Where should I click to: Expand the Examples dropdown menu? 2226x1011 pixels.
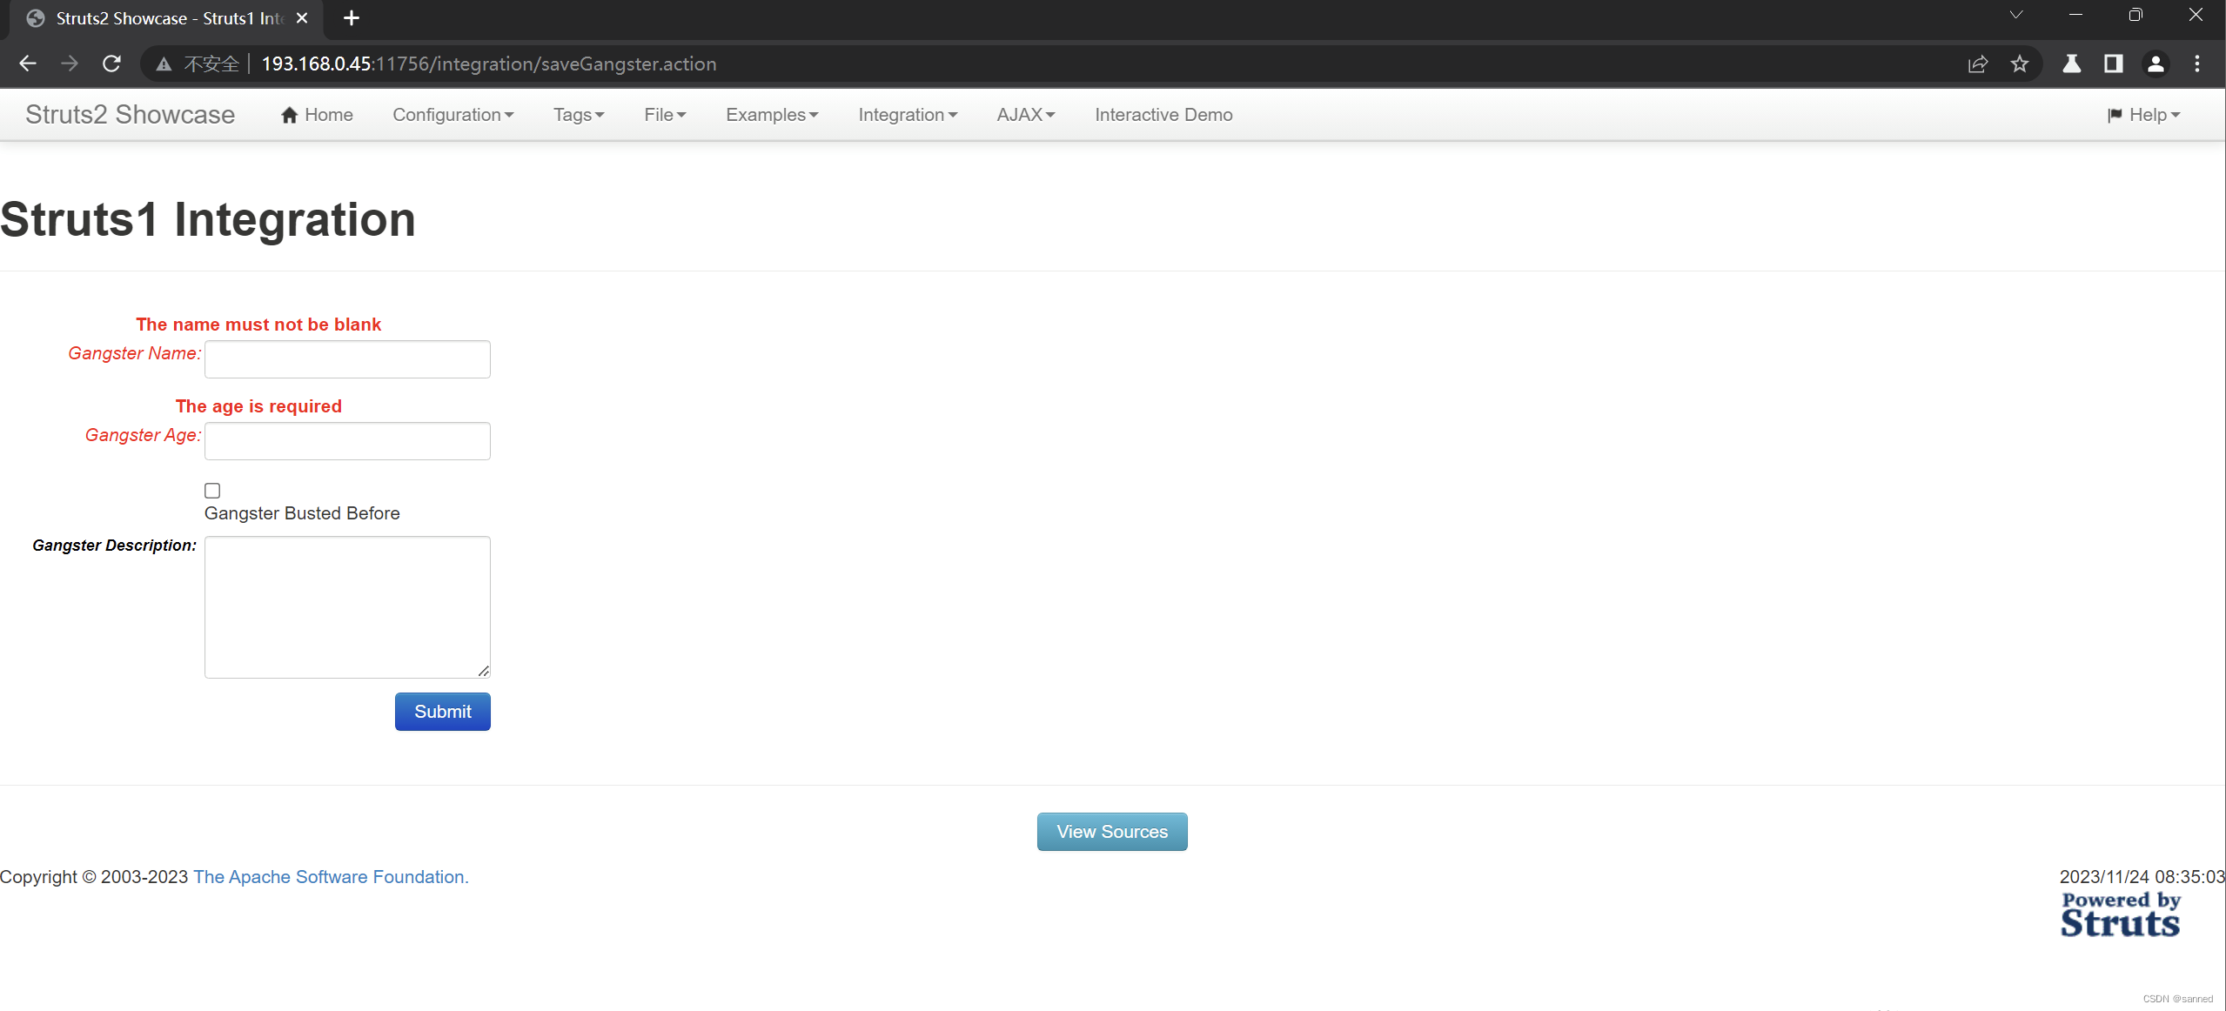click(772, 115)
